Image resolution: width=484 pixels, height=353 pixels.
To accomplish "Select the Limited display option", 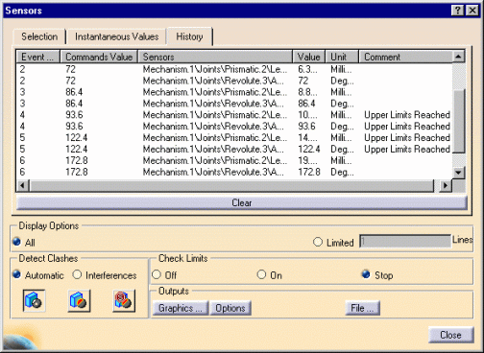I will [318, 242].
